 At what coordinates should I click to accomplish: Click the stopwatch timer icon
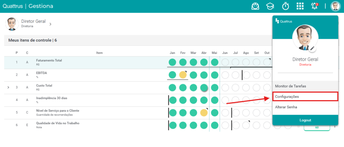click(286, 6)
